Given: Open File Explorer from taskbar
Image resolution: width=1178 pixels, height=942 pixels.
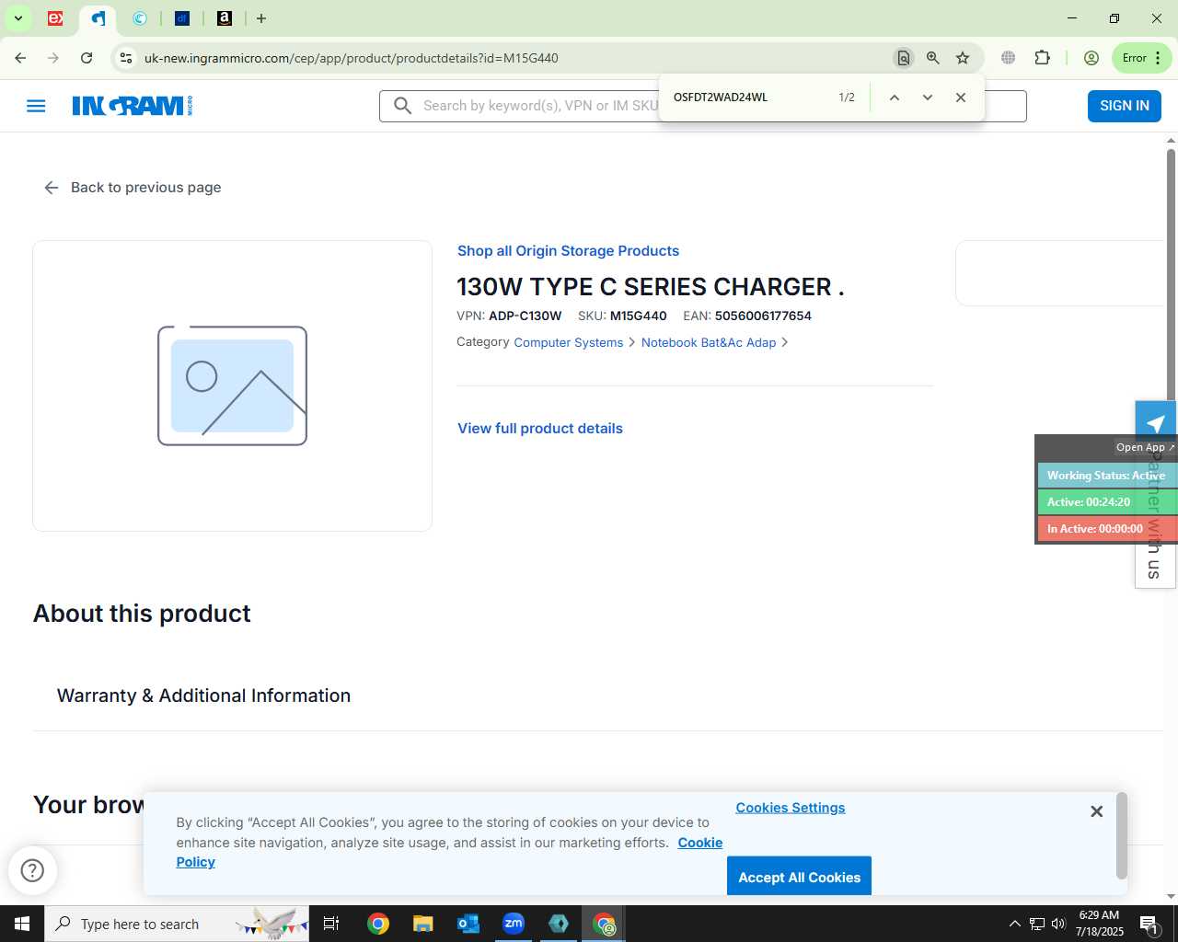Looking at the screenshot, I should coord(422,924).
